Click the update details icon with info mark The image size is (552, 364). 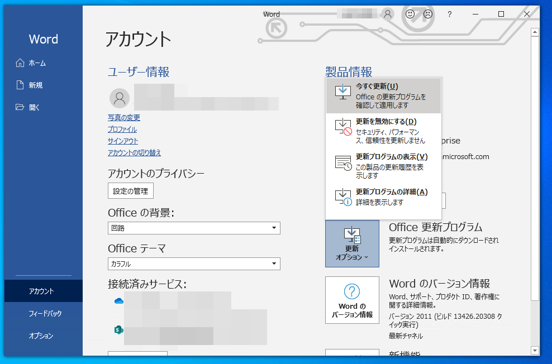click(343, 197)
